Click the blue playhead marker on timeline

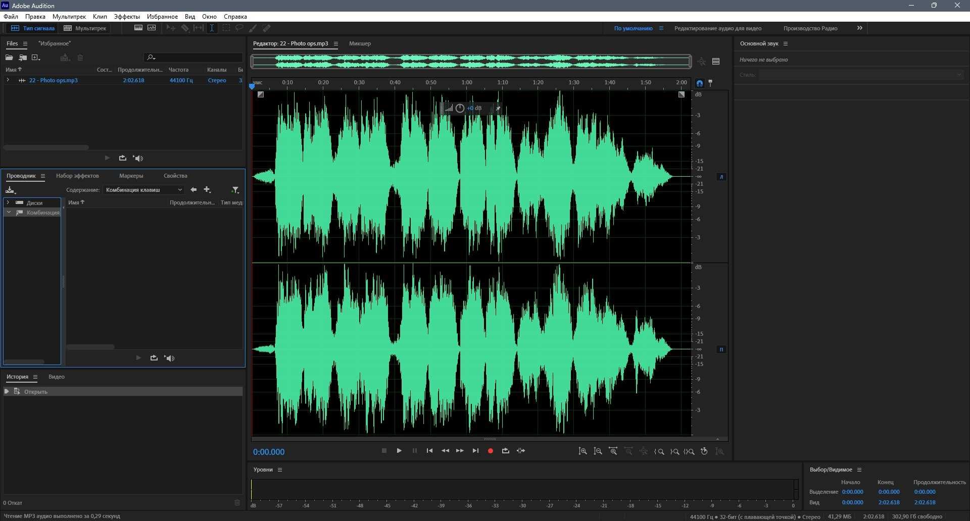252,87
